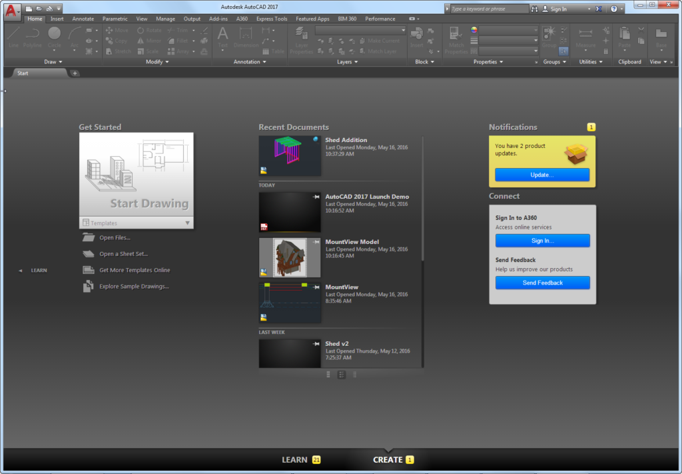Click Explore Sample Drawings link

[134, 287]
